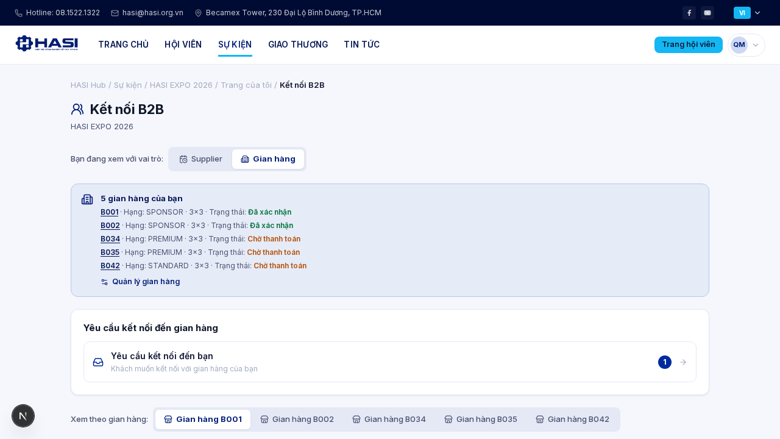Switch to the Gian hàng B002 tab
Viewport: 780px width, 439px height.
[x=297, y=419]
